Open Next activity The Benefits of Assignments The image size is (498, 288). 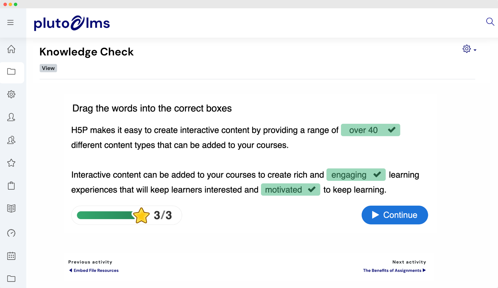pos(394,270)
